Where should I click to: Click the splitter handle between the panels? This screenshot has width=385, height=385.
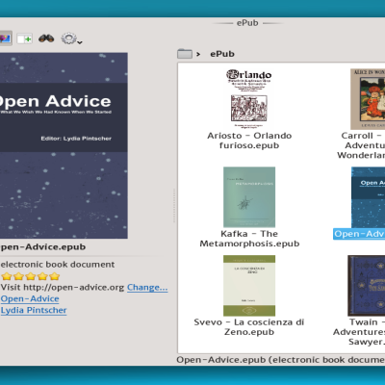174,205
